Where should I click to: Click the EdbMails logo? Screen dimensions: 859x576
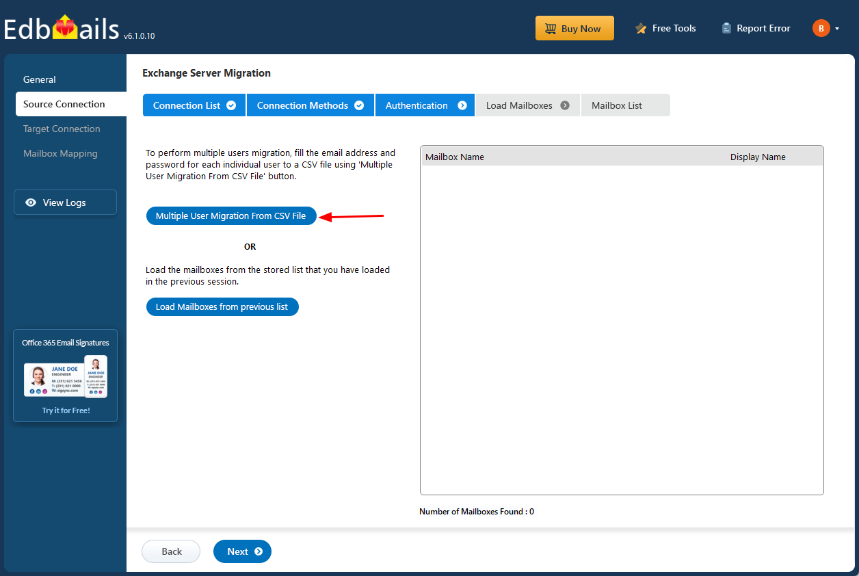(x=62, y=27)
